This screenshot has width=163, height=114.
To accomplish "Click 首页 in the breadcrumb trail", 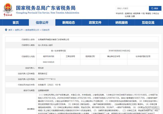I will 10,30.
